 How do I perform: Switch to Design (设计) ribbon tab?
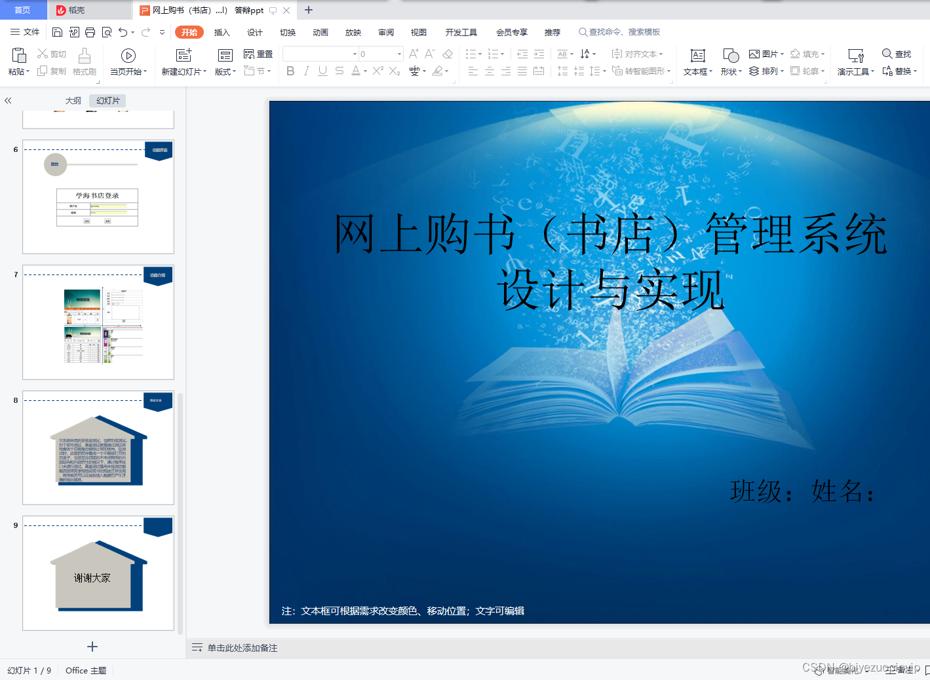[255, 32]
